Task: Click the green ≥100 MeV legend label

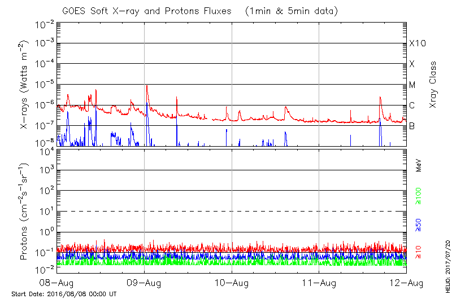Action: tap(419, 197)
